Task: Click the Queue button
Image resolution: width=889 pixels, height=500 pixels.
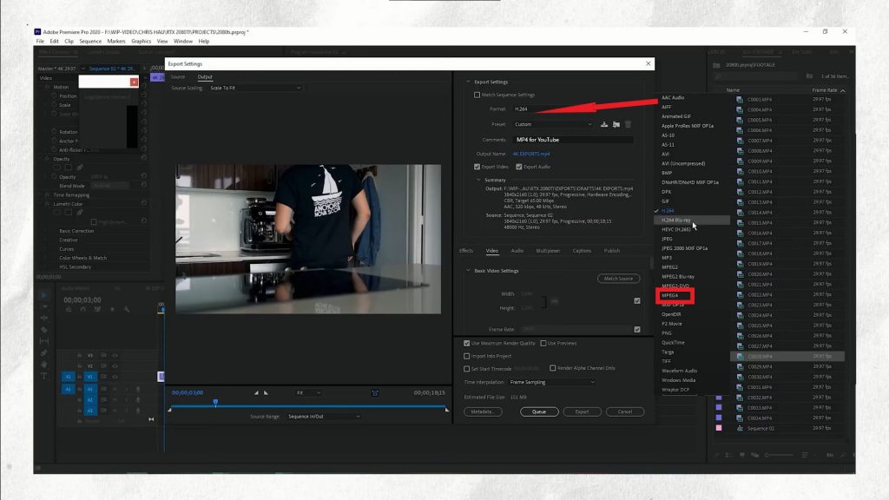Action: [539, 411]
